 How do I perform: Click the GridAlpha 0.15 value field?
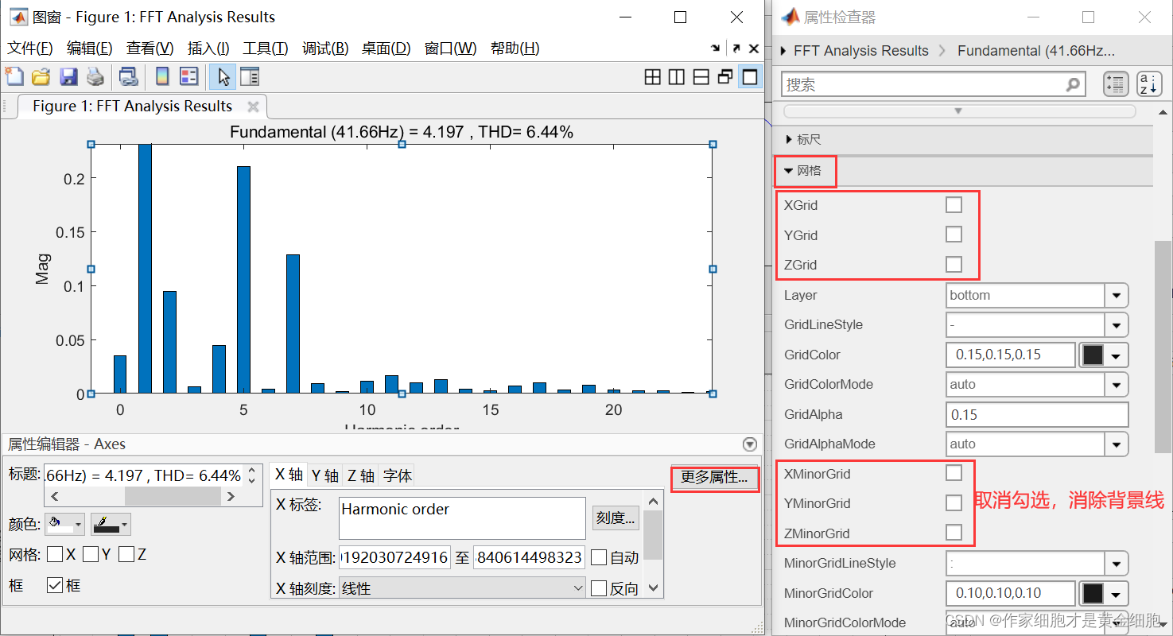coord(1037,414)
